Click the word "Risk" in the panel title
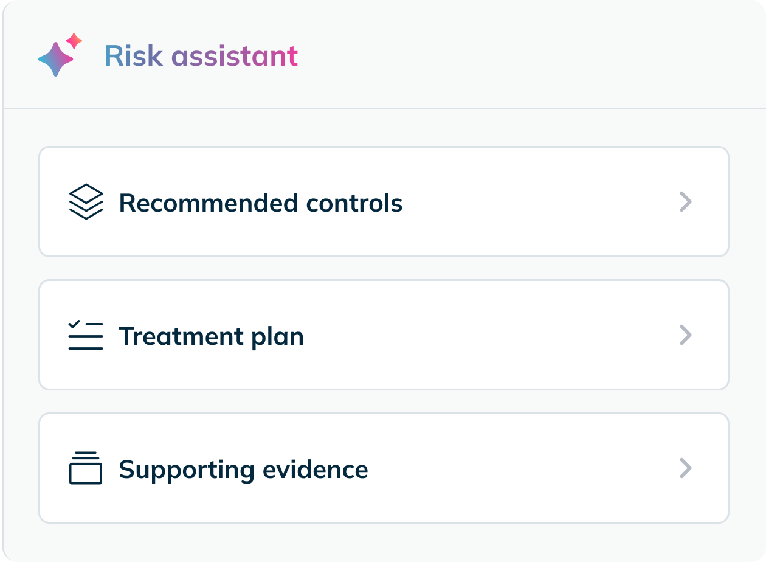The height and width of the screenshot is (562, 766). click(134, 56)
